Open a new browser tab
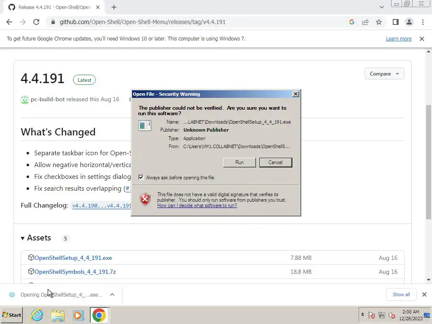 114,7
